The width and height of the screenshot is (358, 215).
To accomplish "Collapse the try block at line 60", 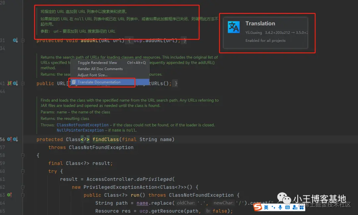I will 23,171.
